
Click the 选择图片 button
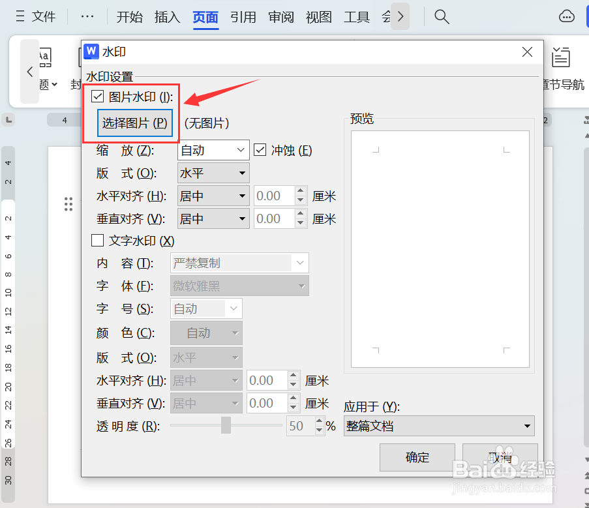[135, 123]
